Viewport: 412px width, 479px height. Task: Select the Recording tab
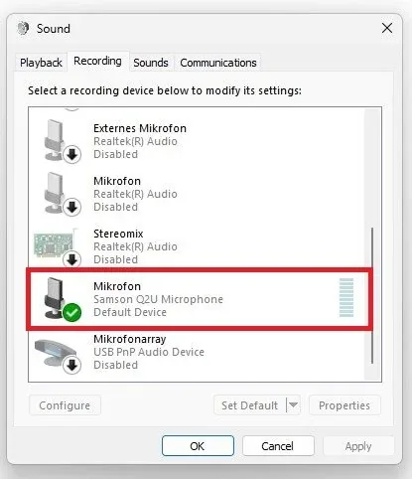pyautogui.click(x=97, y=61)
